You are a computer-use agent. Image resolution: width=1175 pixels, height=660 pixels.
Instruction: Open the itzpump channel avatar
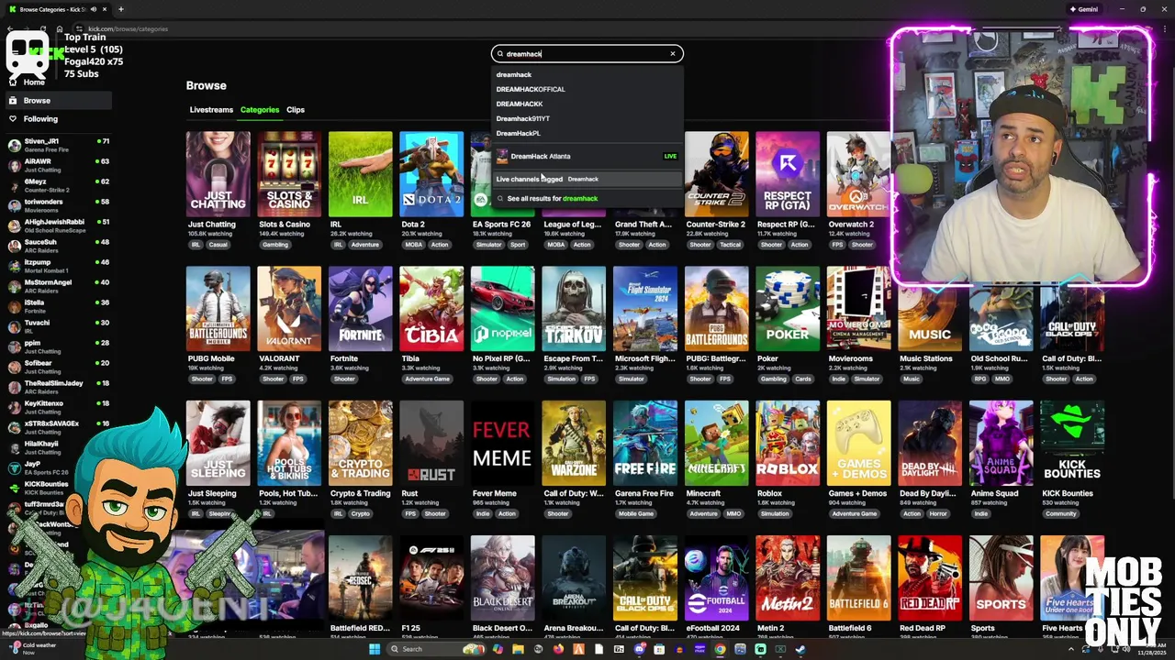pos(14,266)
